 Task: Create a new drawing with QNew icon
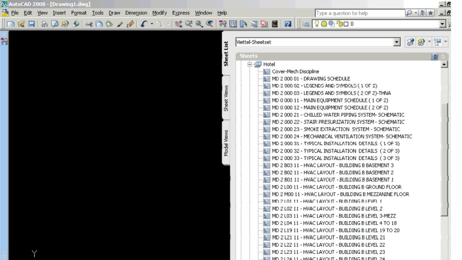(x=10, y=24)
